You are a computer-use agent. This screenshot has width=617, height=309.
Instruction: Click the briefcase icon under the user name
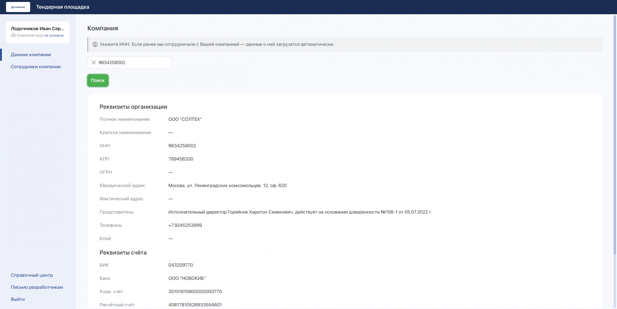click(x=13, y=35)
